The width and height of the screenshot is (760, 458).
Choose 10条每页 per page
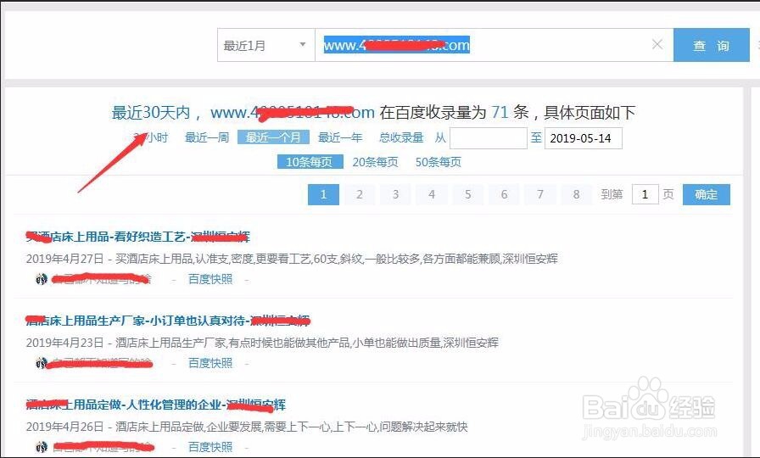click(x=310, y=162)
